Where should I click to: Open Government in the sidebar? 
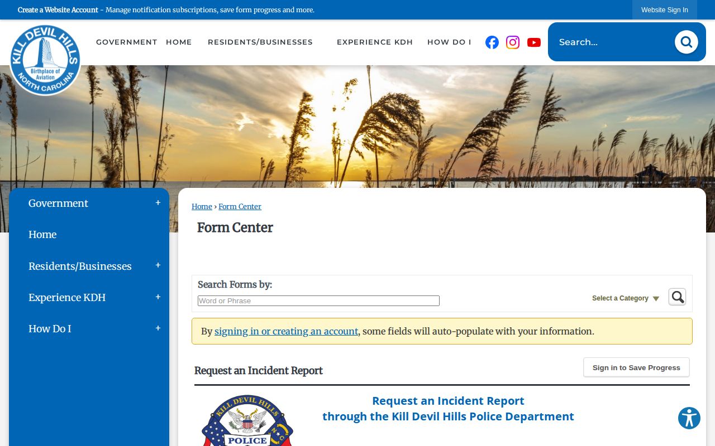pos(58,203)
